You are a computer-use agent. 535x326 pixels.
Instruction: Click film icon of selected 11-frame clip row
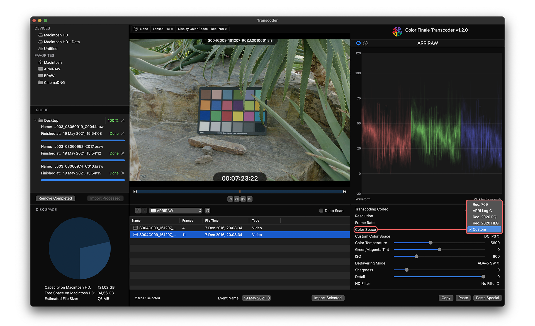pos(135,235)
